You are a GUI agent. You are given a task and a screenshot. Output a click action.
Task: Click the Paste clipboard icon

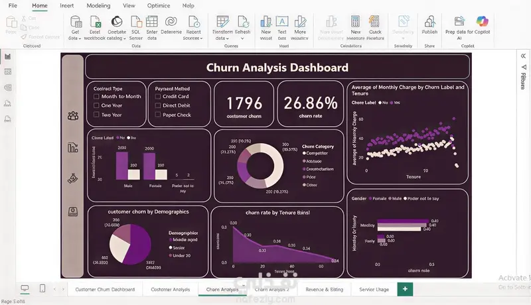[11, 23]
